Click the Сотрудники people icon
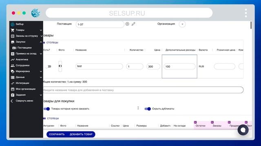261x146 pixels. (13, 66)
